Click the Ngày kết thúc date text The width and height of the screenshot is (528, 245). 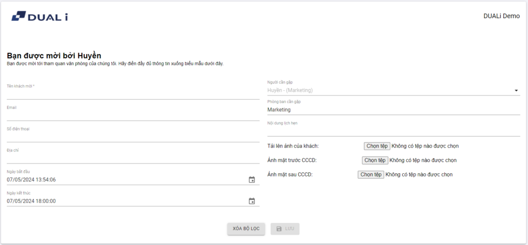31,201
